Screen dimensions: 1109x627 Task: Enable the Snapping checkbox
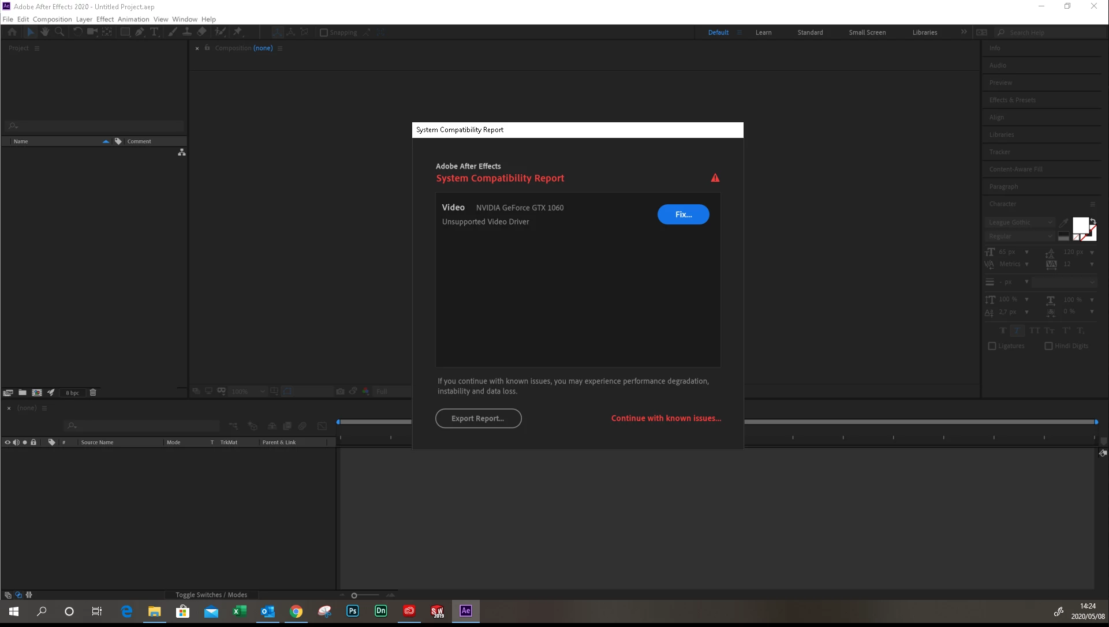(324, 32)
